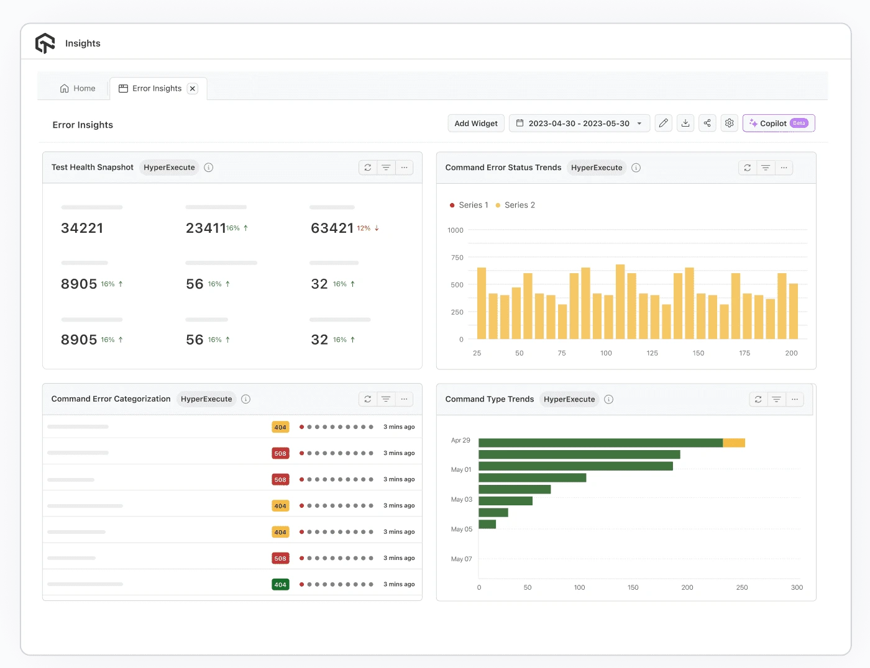The image size is (870, 668).
Task: Switch to the Home tab
Action: pyautogui.click(x=78, y=88)
